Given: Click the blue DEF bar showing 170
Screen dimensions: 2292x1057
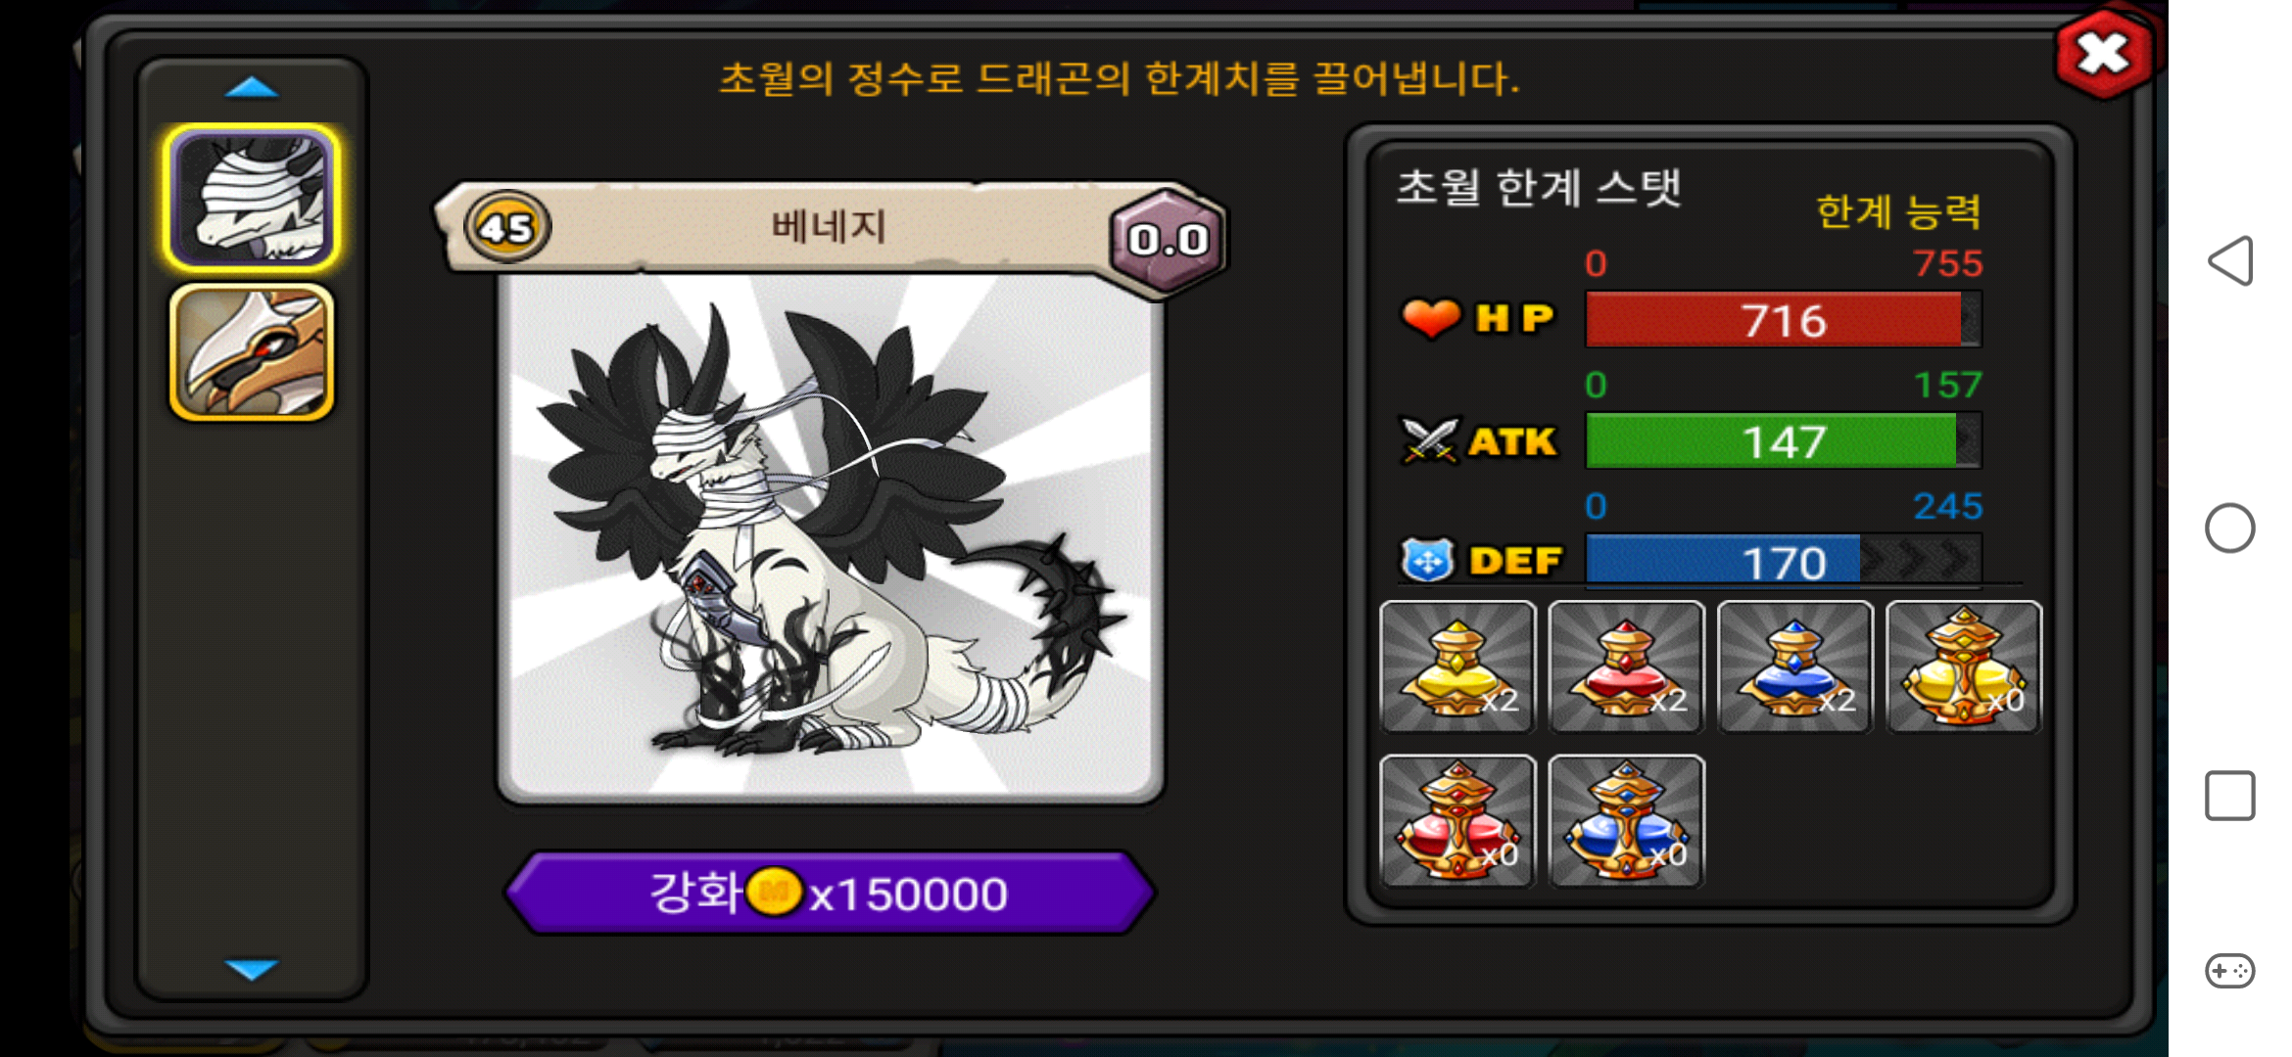Looking at the screenshot, I should 1784,562.
